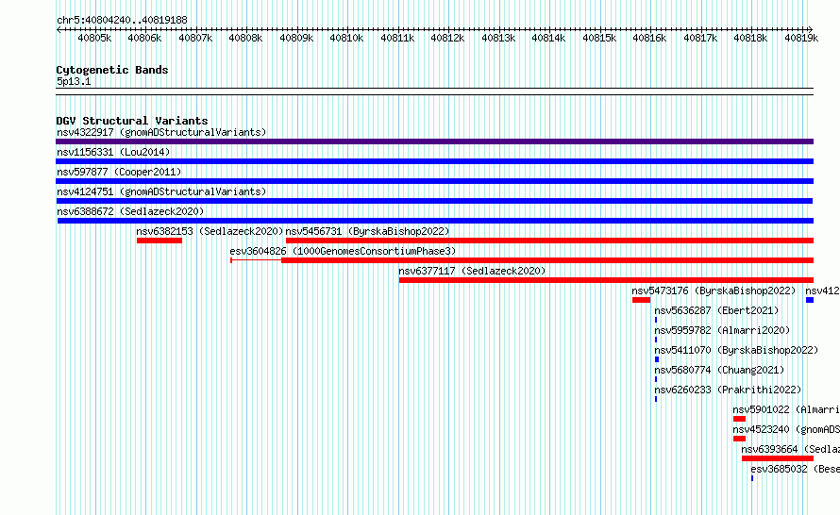Image resolution: width=840 pixels, height=515 pixels.
Task: Open nsv5901022 (Almarri) label
Action: 786,409
